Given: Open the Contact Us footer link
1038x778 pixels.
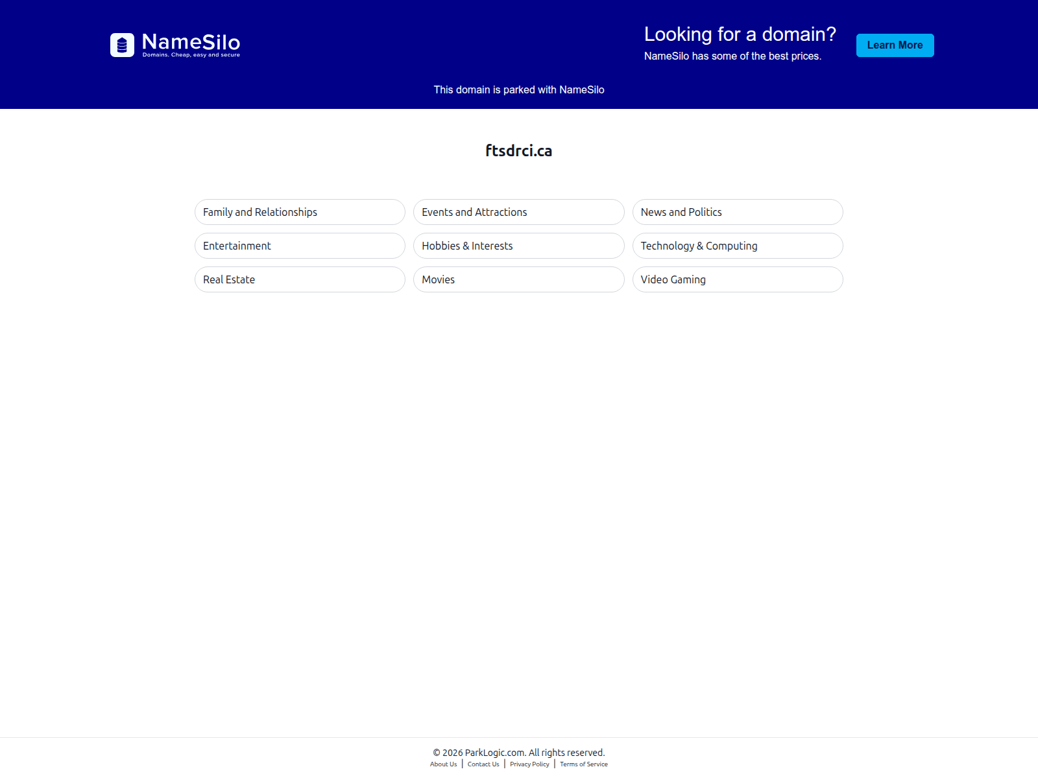Looking at the screenshot, I should [x=483, y=764].
